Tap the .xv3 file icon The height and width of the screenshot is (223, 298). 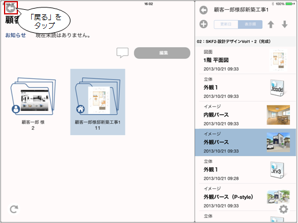click(277, 170)
